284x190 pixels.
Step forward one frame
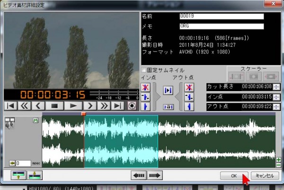[89, 106]
